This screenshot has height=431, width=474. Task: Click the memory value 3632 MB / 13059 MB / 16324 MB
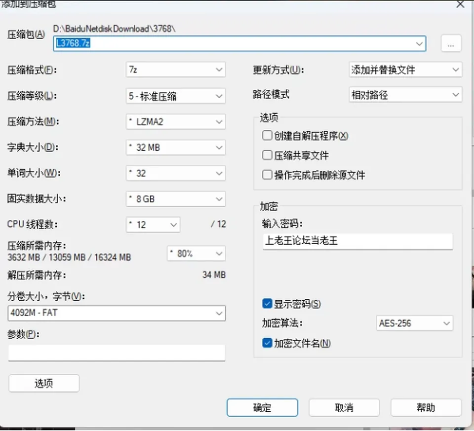coord(69,257)
